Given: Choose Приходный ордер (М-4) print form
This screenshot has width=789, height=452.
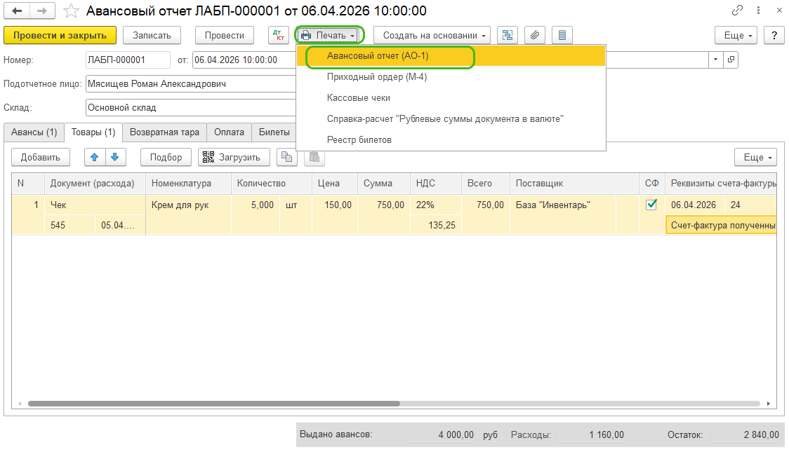Looking at the screenshot, I should pyautogui.click(x=451, y=77).
